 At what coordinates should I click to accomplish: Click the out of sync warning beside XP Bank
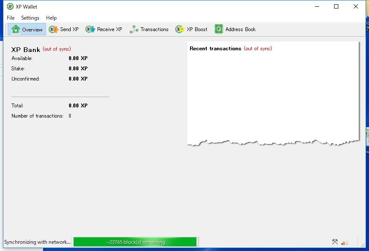click(x=57, y=49)
